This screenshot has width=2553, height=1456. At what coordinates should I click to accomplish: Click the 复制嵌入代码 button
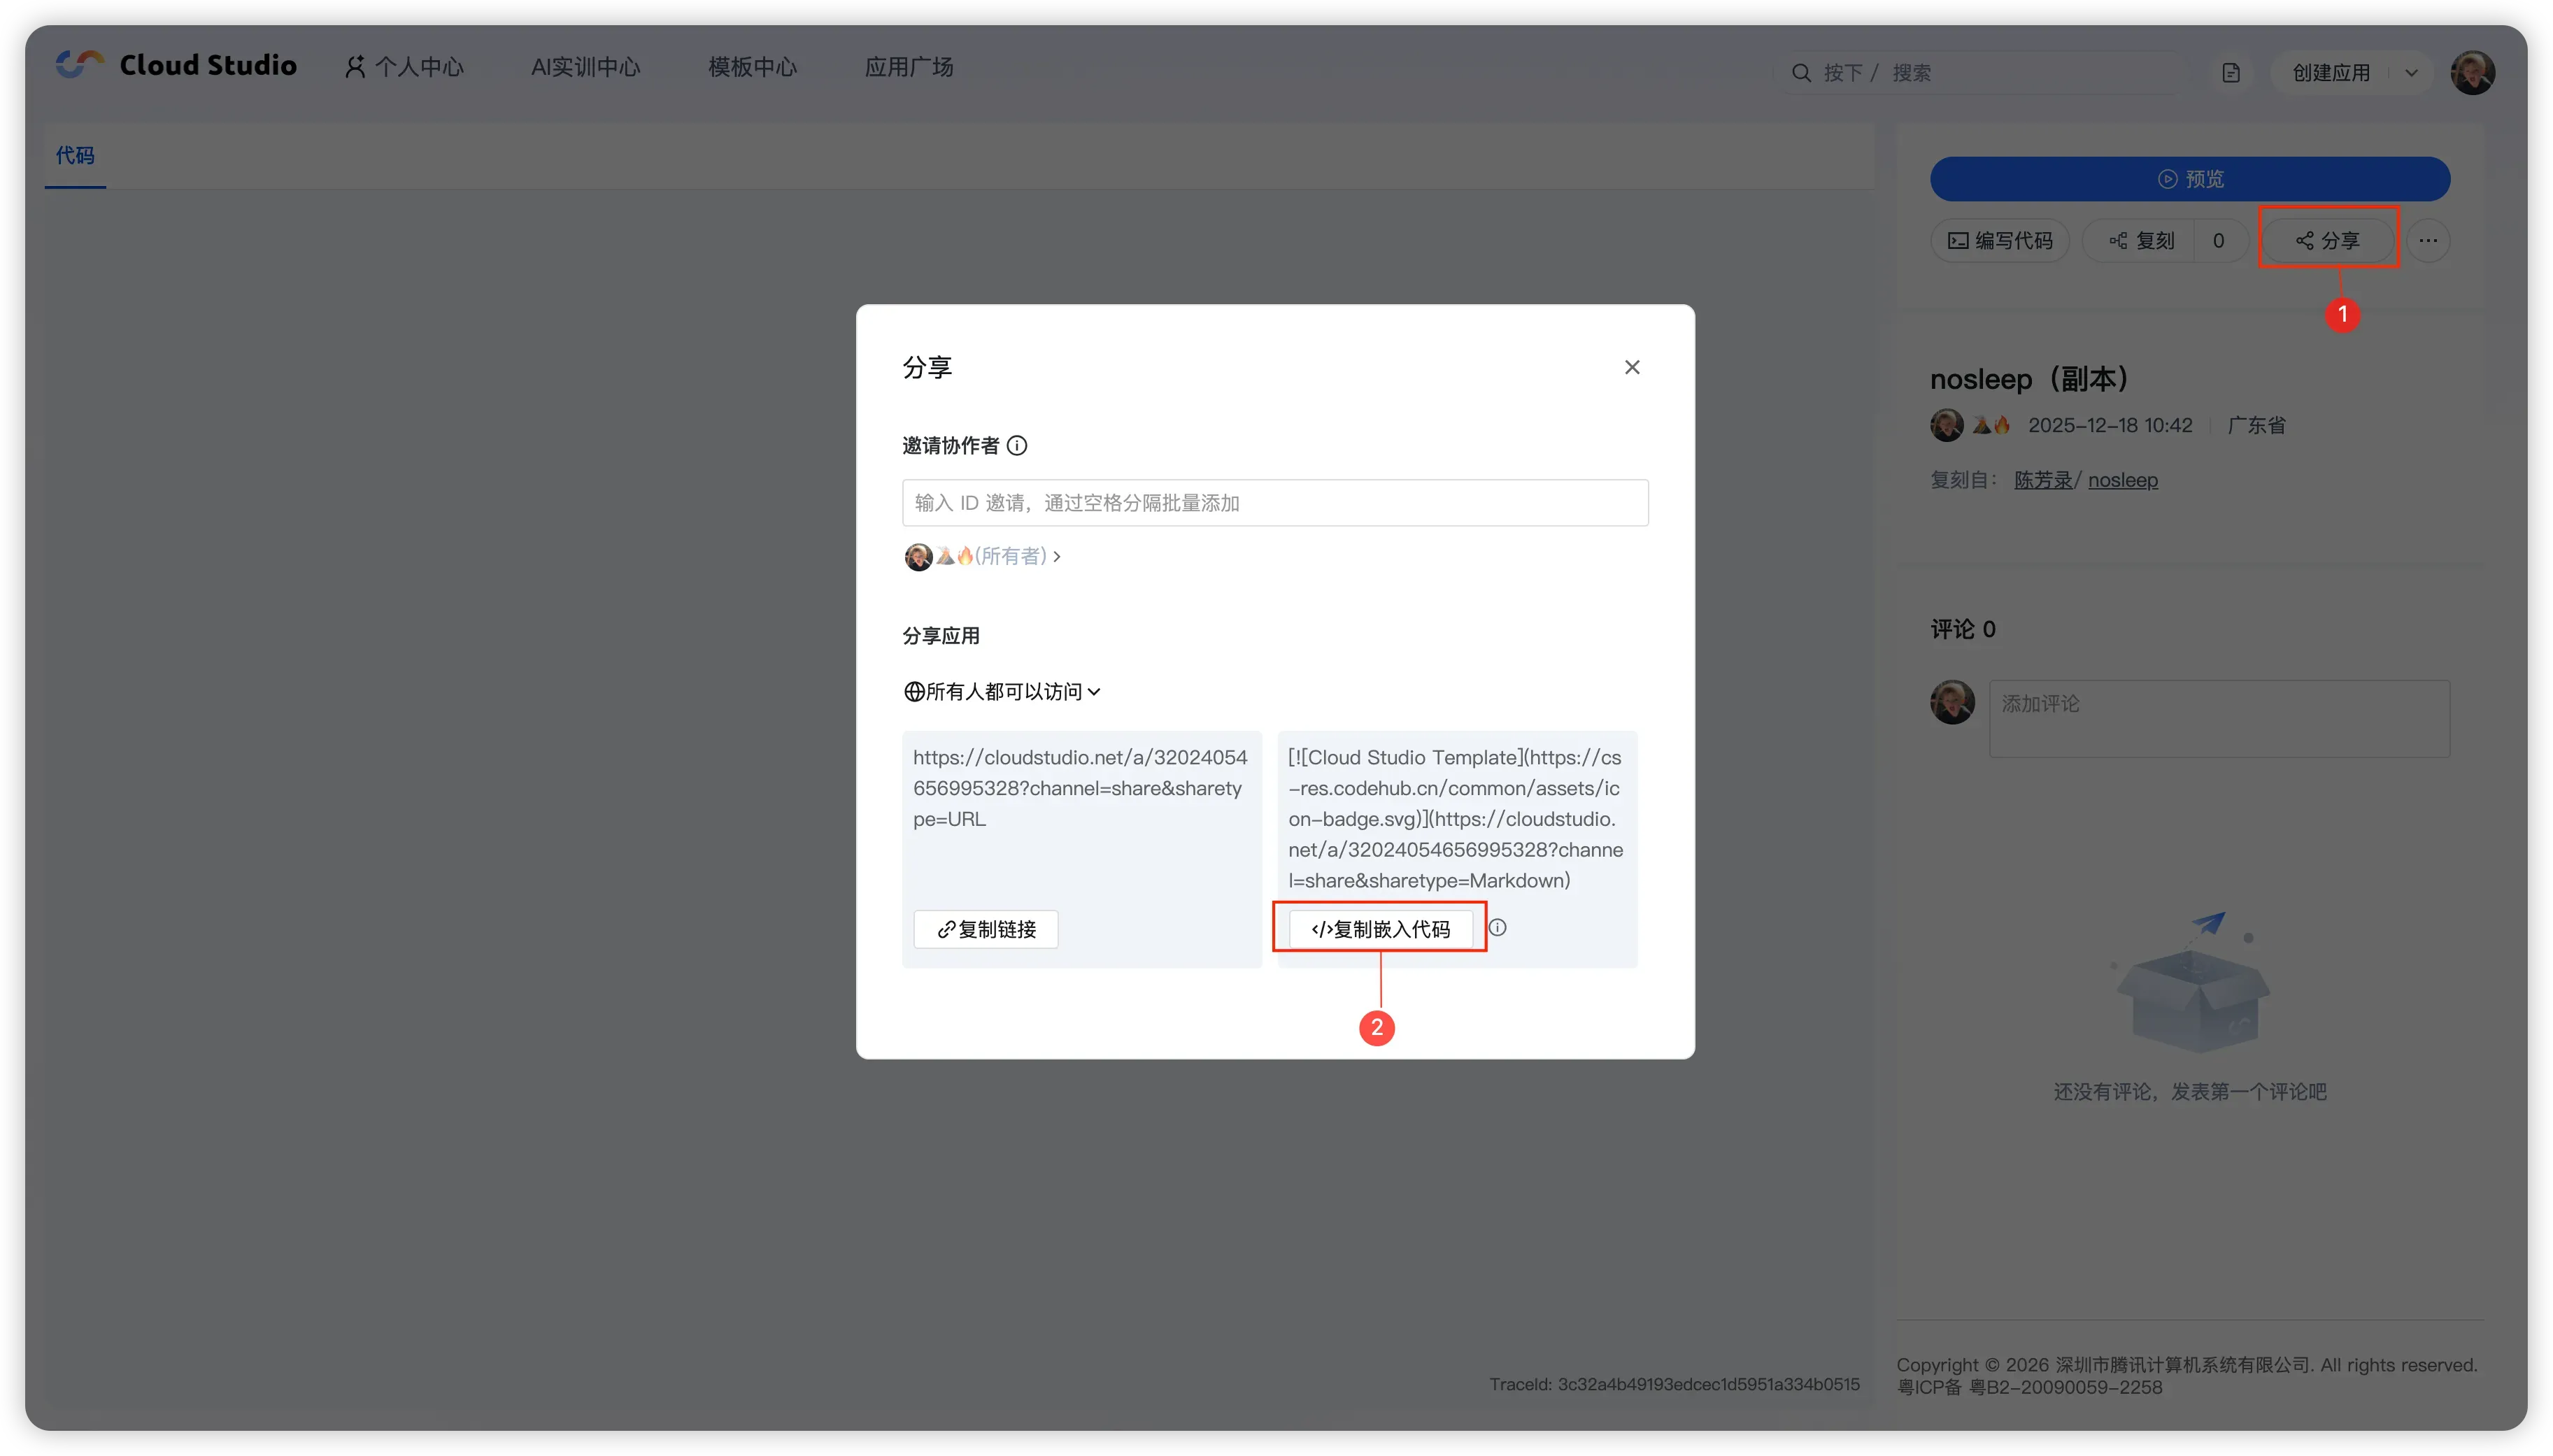tap(1380, 929)
